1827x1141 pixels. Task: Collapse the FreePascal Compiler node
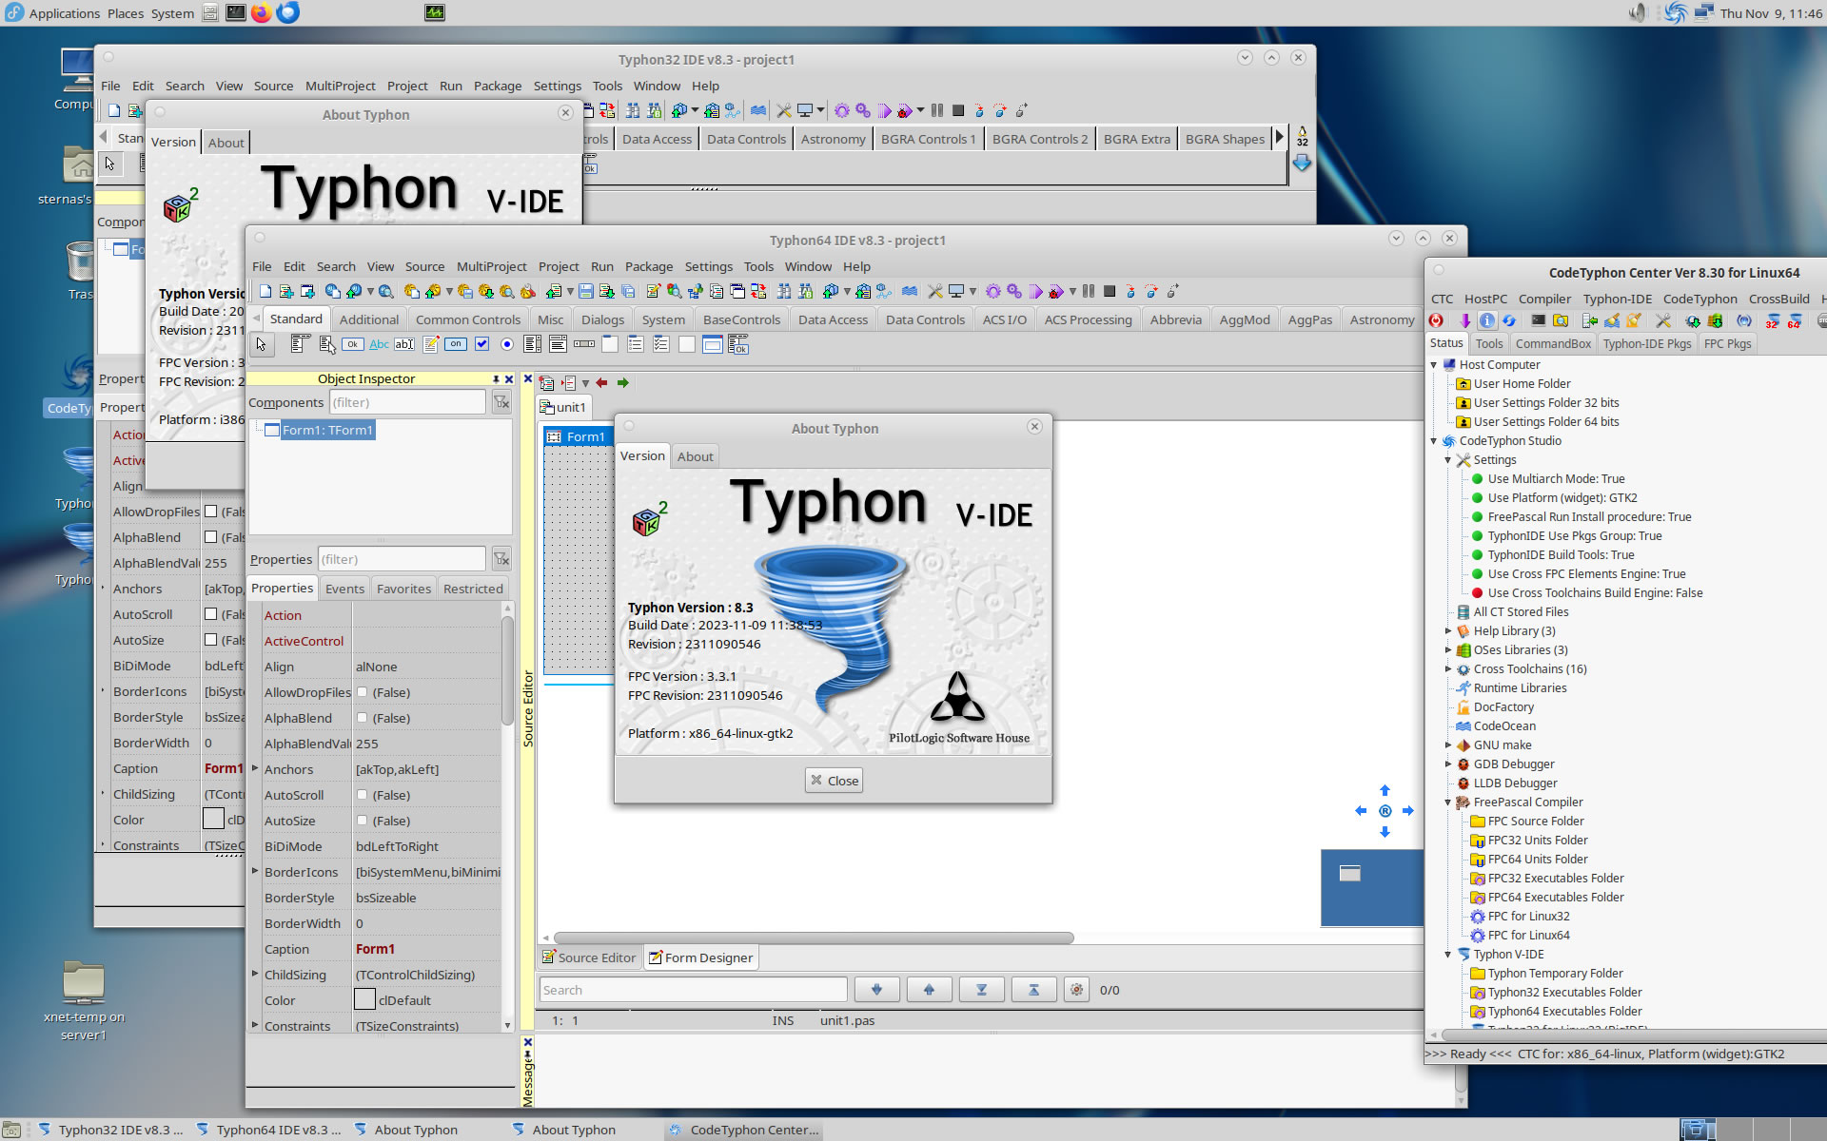pos(1448,802)
